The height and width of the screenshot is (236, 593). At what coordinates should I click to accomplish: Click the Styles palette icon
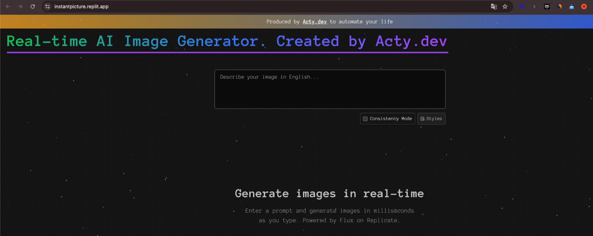pyautogui.click(x=422, y=119)
